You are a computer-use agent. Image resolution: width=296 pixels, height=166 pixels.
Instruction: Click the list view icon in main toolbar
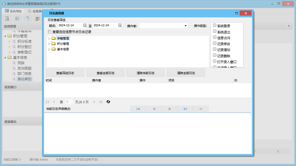click(17, 19)
